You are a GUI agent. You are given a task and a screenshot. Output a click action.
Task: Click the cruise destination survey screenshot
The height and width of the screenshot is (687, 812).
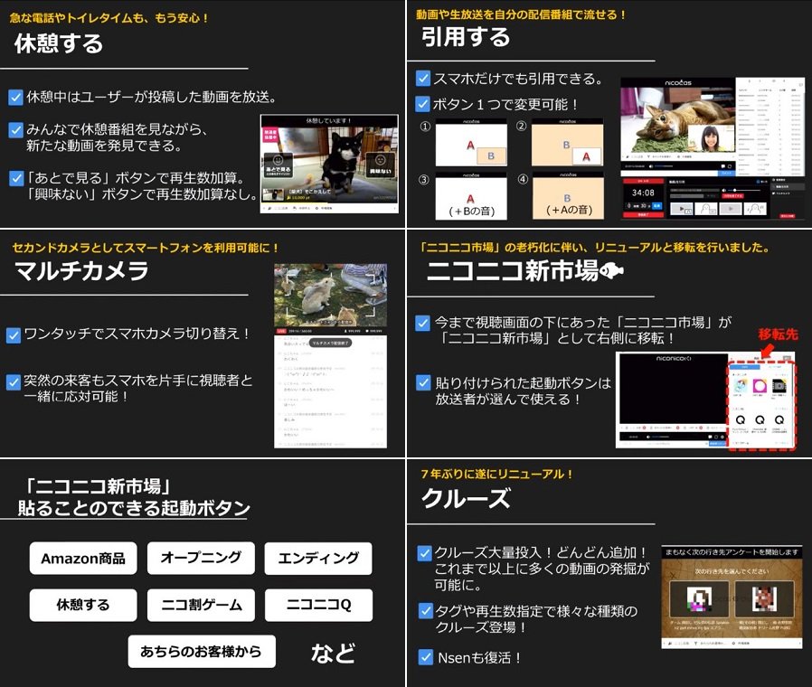point(732,597)
